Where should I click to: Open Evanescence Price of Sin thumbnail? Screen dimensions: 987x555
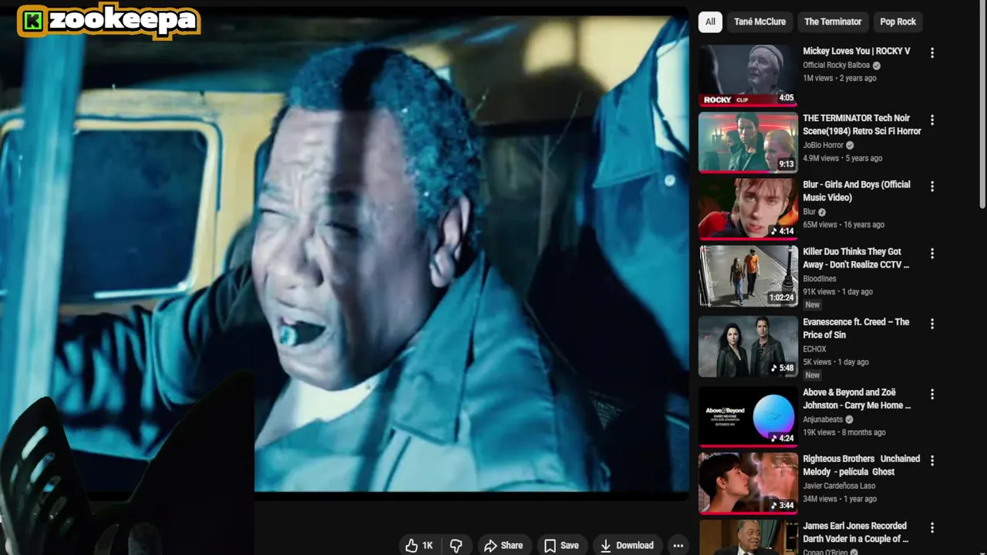(748, 346)
